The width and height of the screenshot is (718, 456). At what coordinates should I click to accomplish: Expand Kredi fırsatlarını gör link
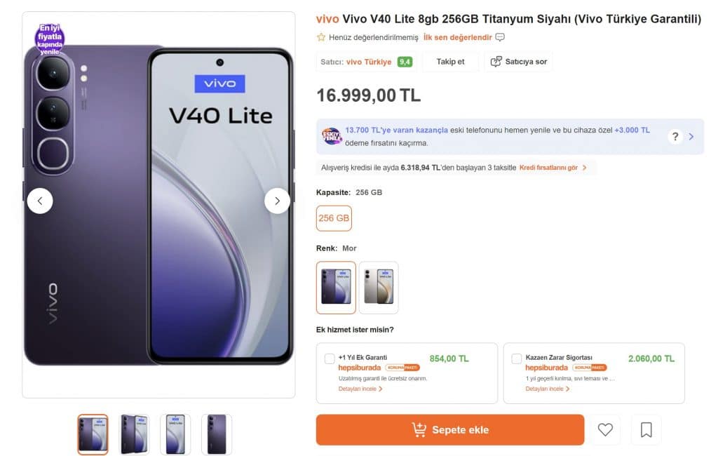pos(553,168)
